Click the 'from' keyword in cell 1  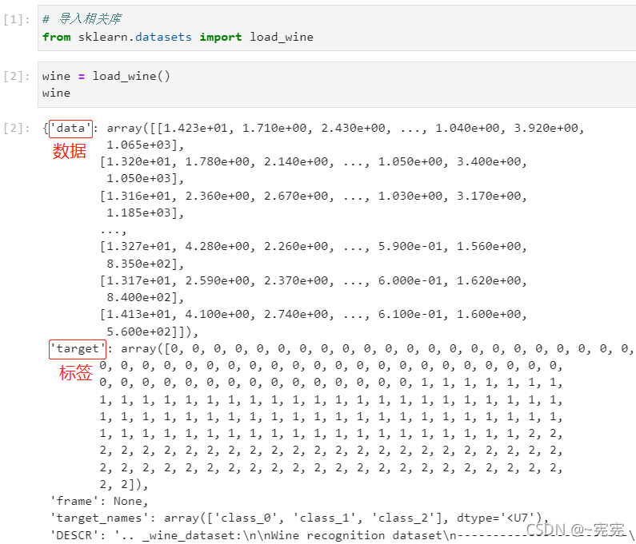pyautogui.click(x=56, y=37)
